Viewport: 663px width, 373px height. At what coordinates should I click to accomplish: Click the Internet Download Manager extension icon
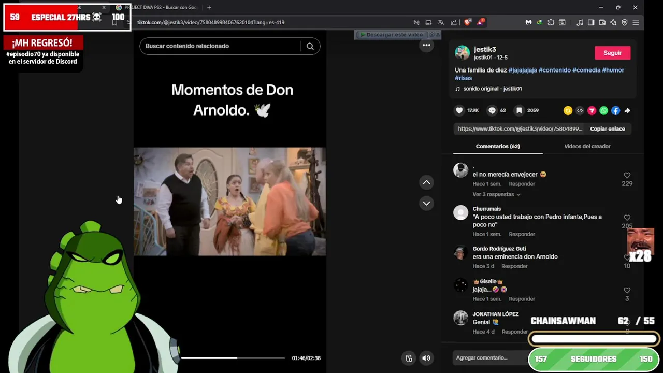pyautogui.click(x=539, y=22)
